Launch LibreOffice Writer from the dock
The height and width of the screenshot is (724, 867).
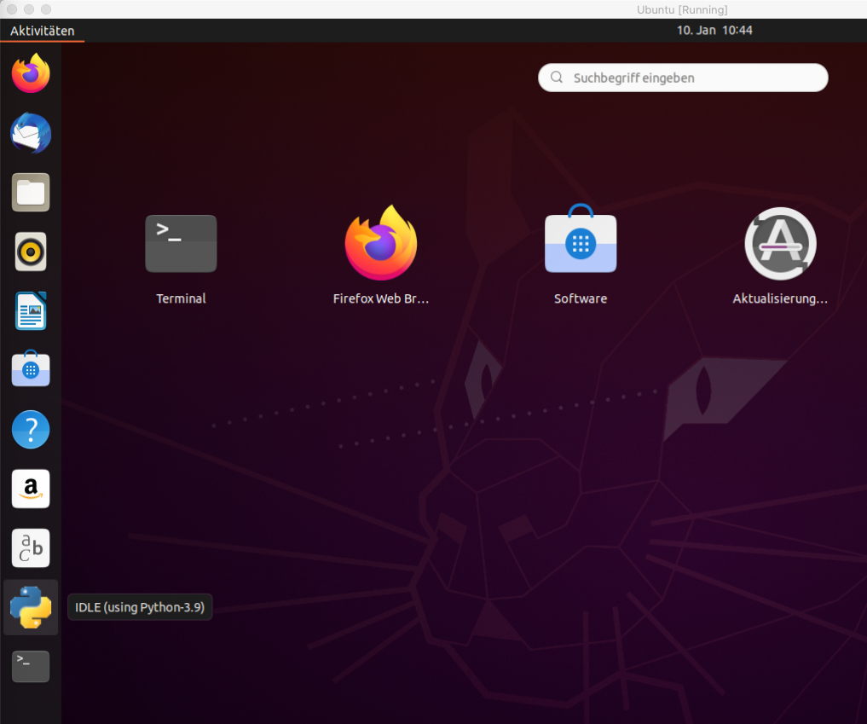(x=31, y=311)
